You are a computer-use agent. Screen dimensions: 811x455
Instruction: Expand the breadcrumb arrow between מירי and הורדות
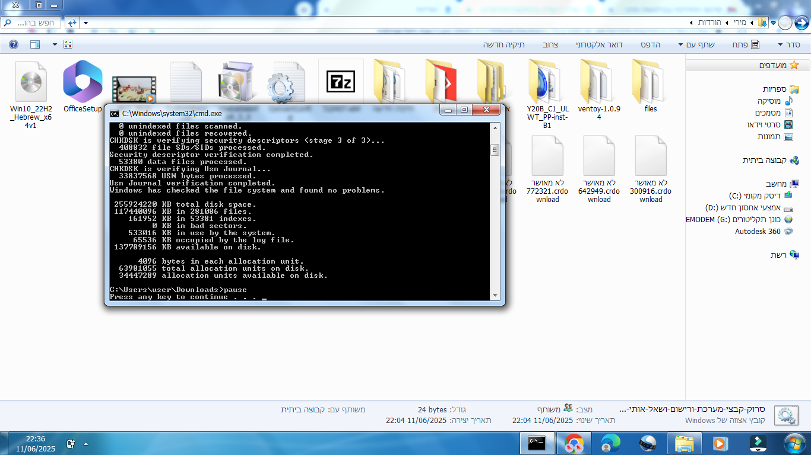(x=727, y=23)
